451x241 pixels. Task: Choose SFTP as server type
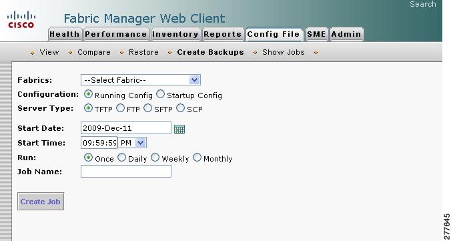148,108
